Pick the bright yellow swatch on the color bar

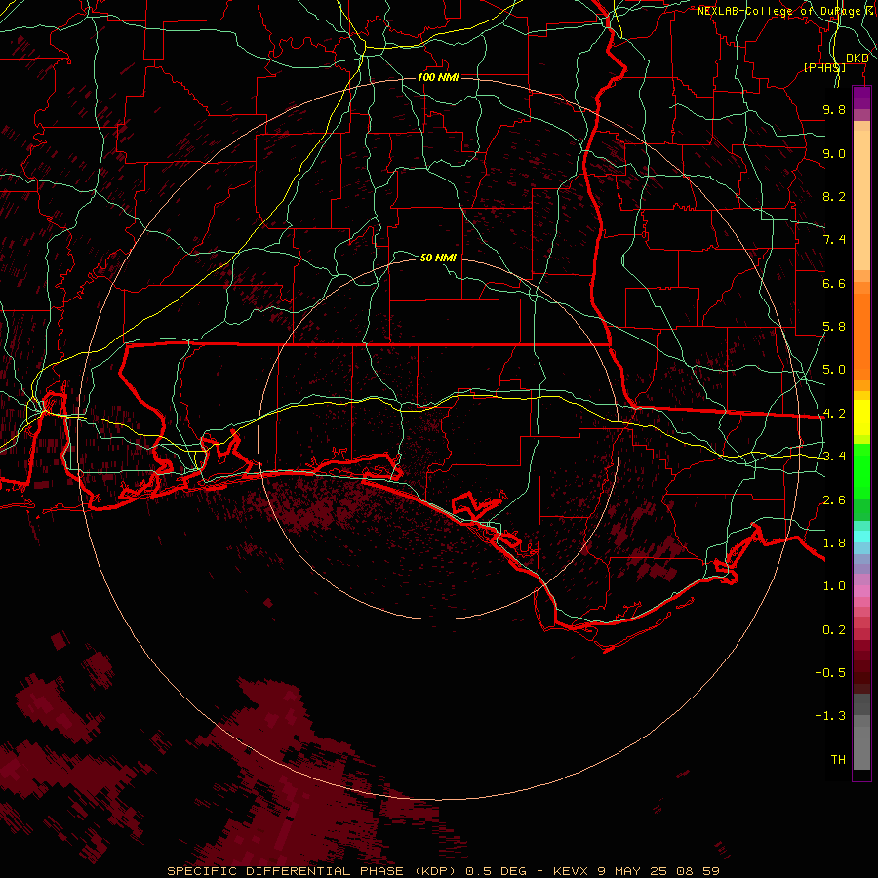861,418
